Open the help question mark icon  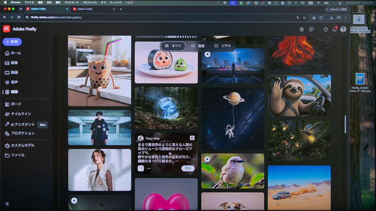click(325, 29)
